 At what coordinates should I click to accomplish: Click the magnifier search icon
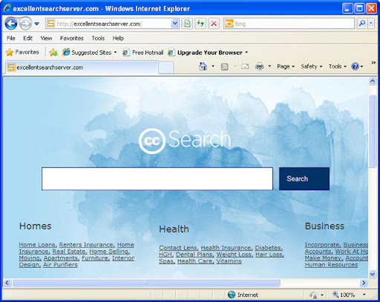[x=362, y=24]
